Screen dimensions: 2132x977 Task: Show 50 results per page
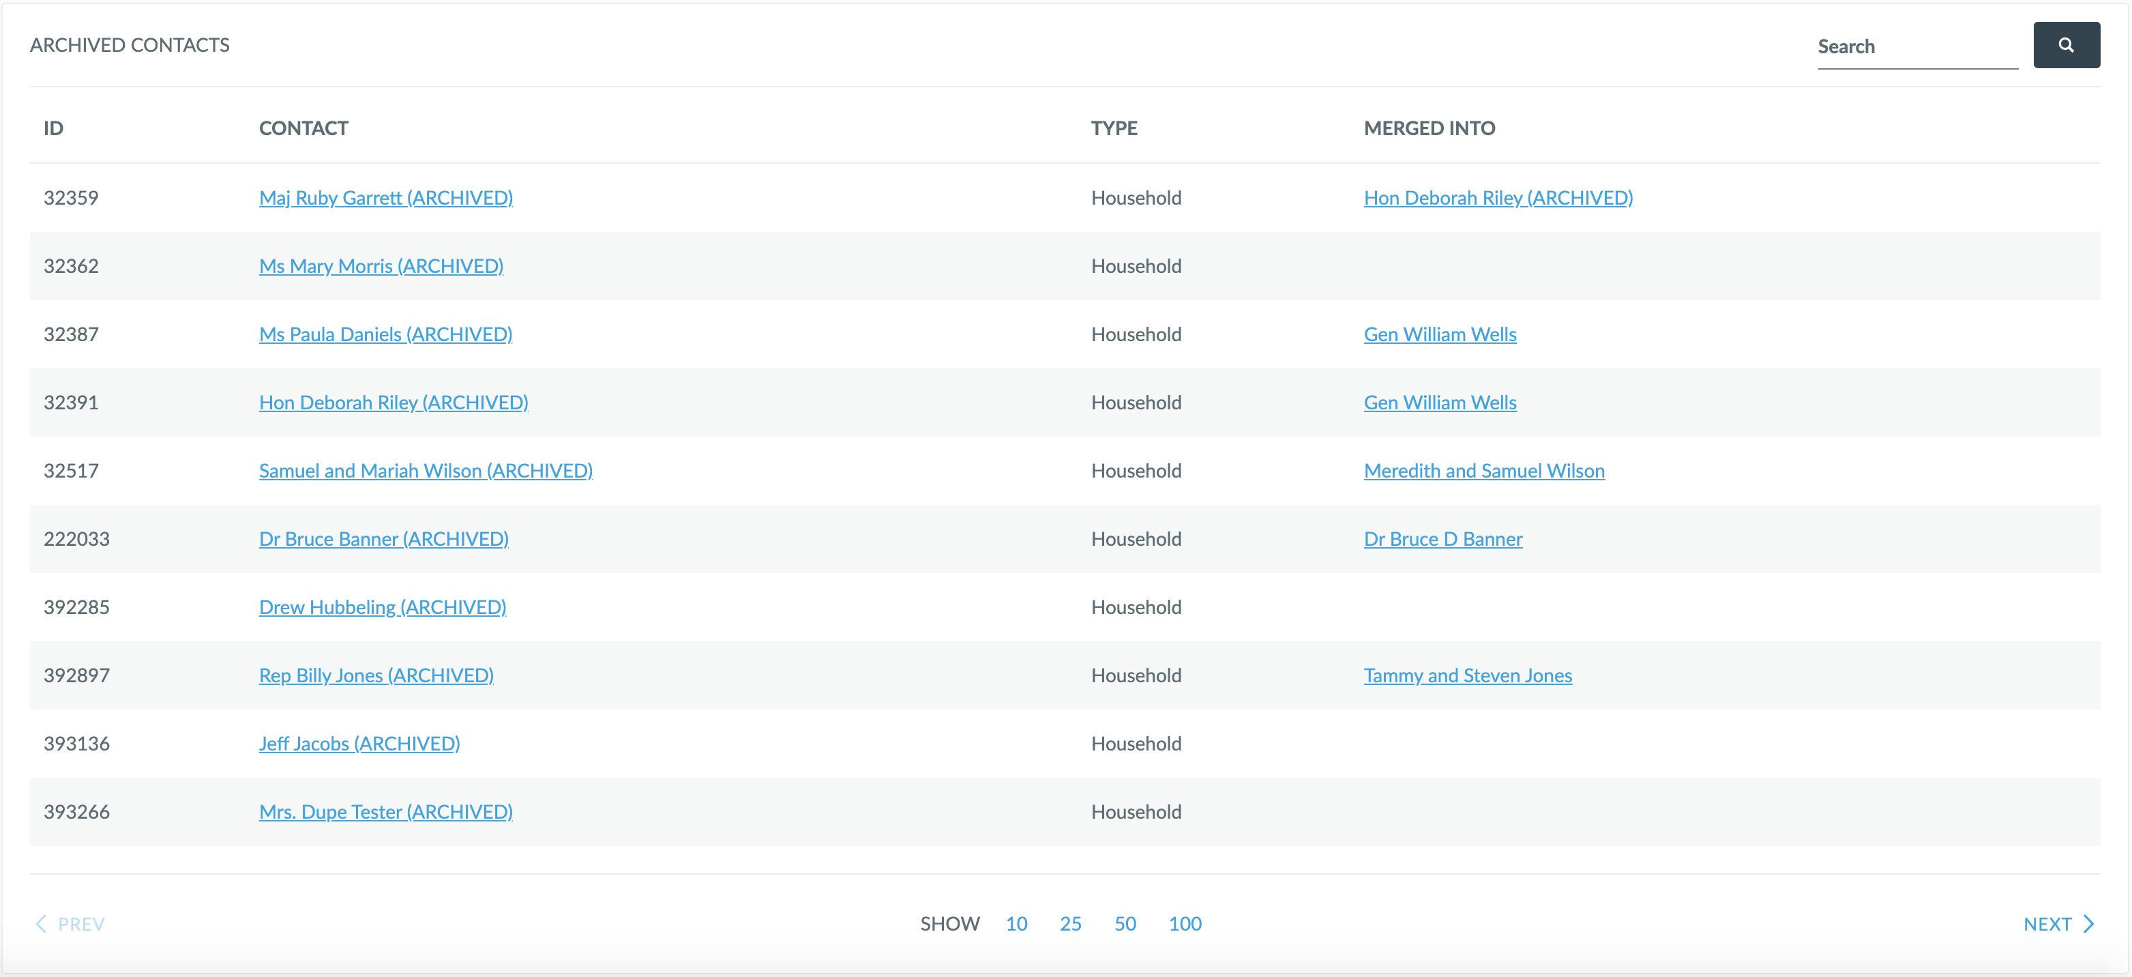[1125, 924]
